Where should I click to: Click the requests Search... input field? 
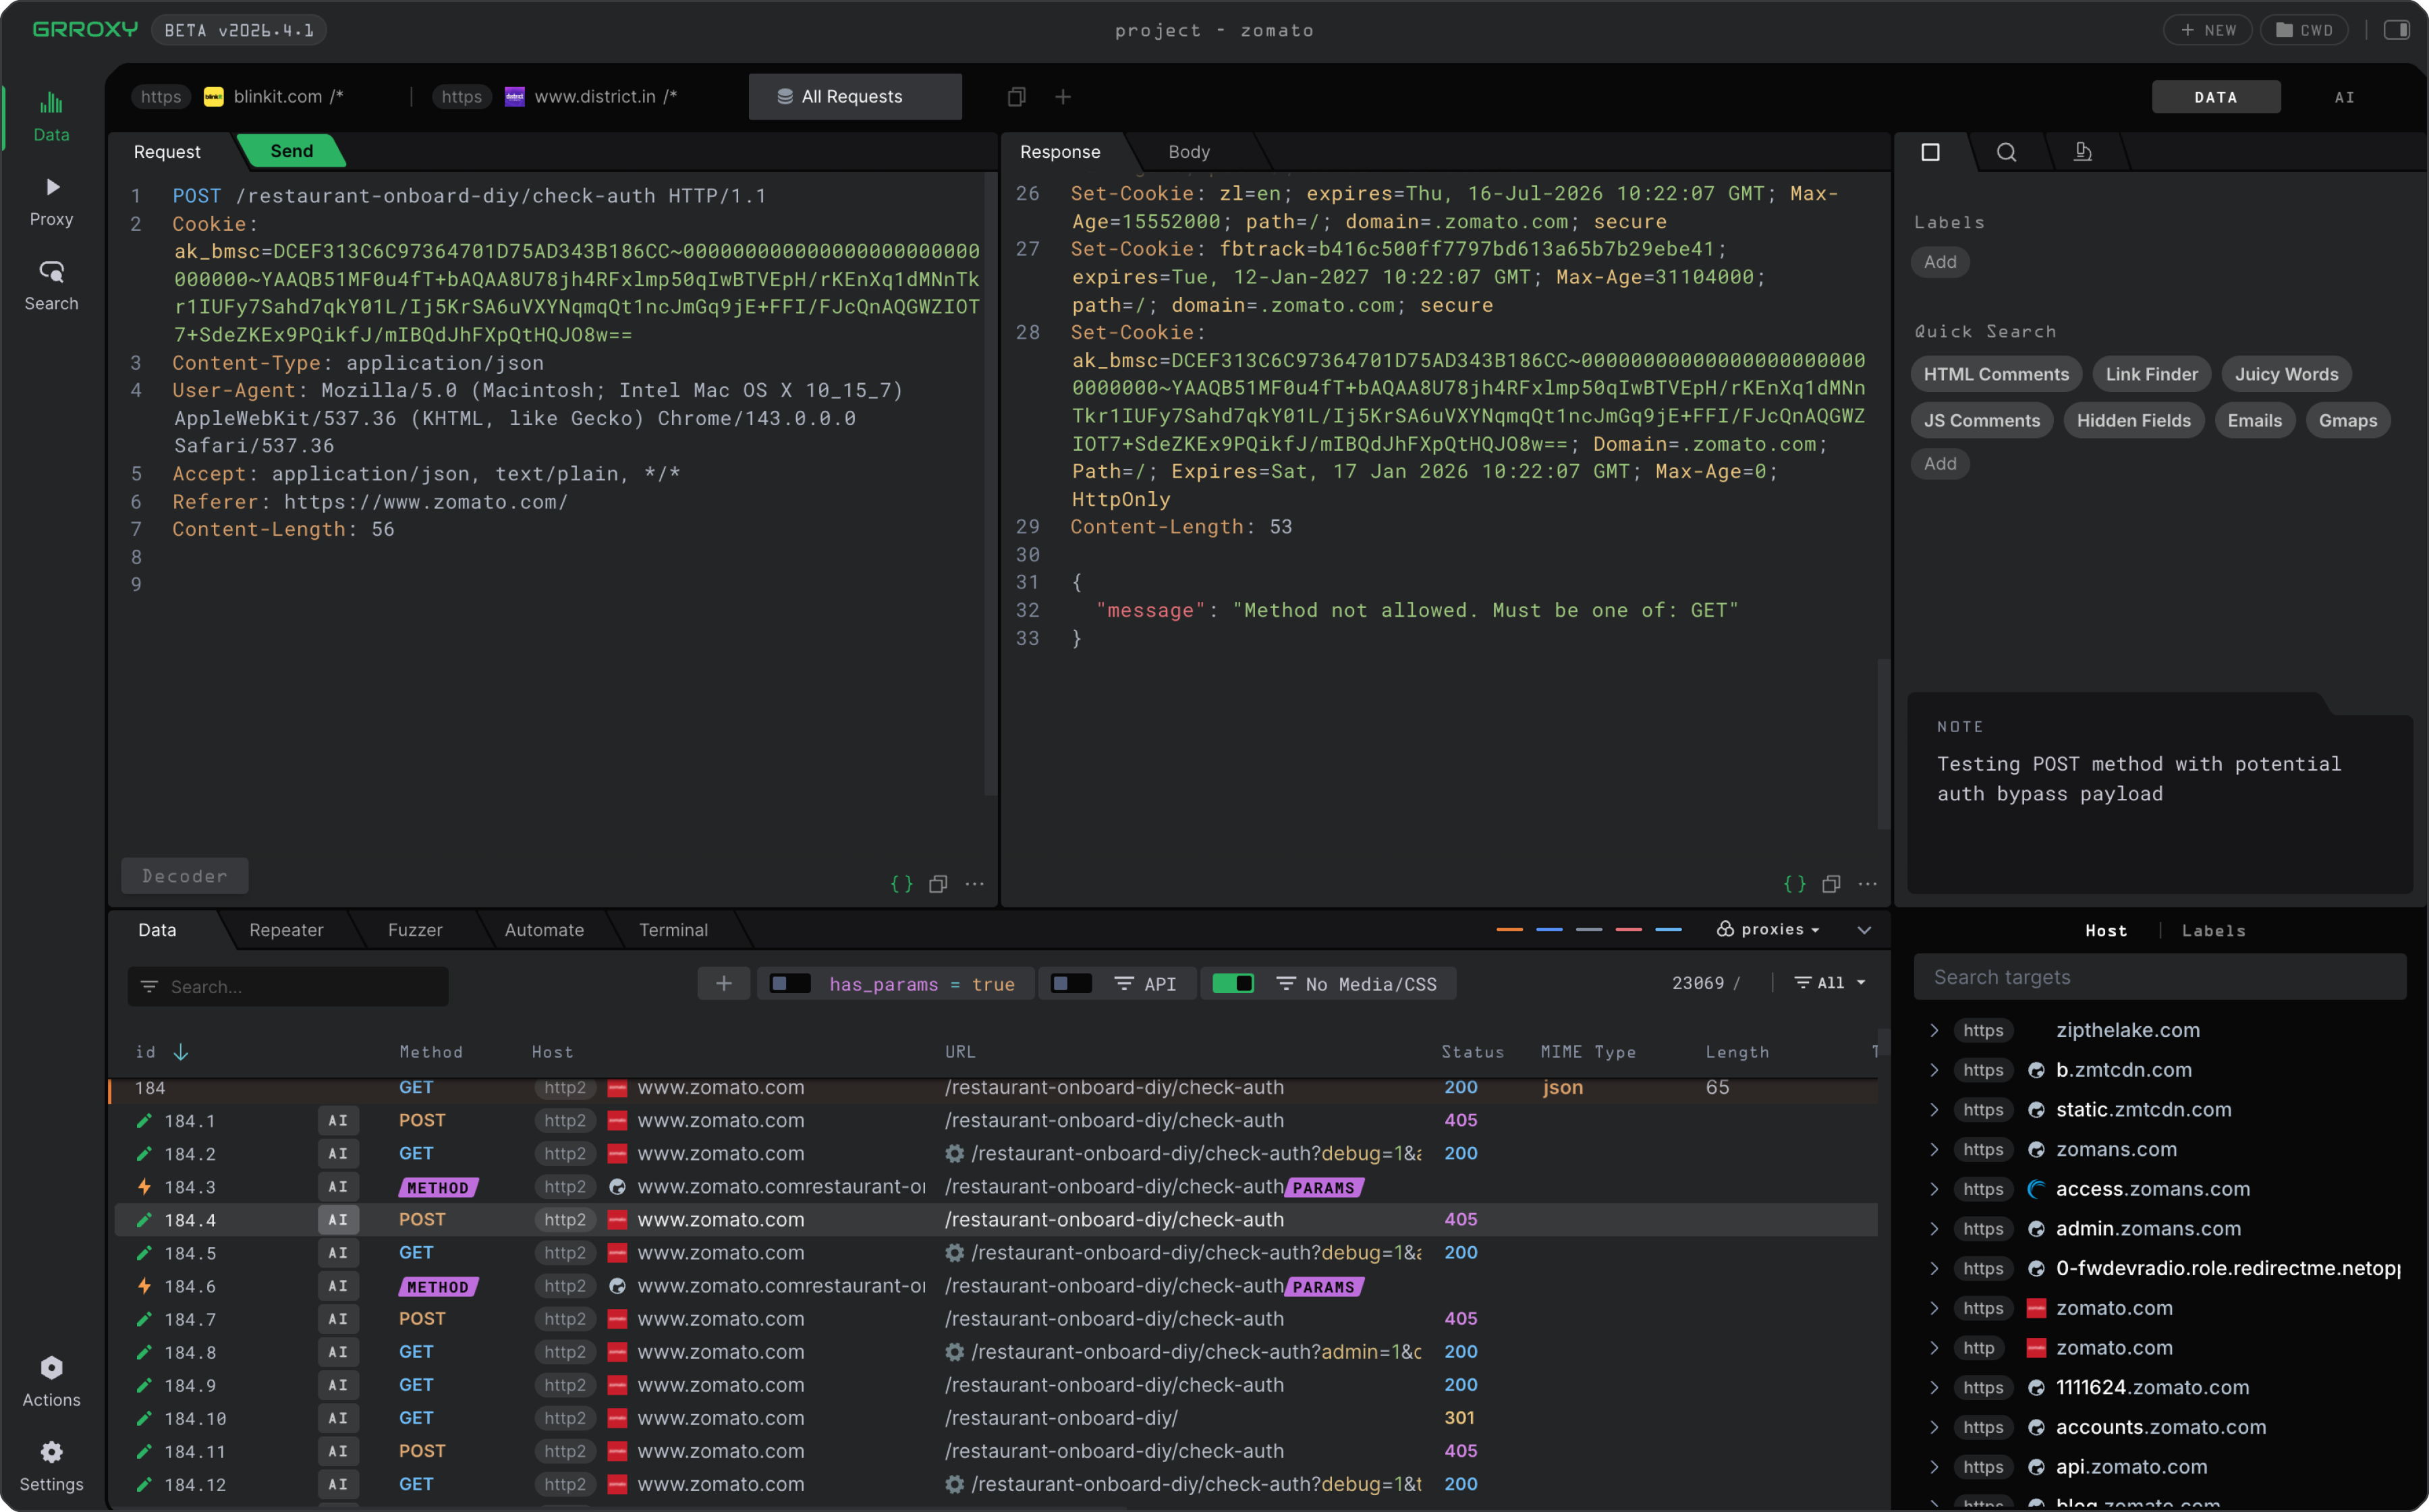(288, 987)
